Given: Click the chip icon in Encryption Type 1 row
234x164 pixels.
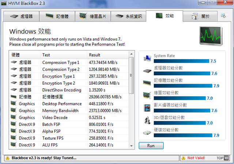Looking at the screenshot, I should coord(14,76).
